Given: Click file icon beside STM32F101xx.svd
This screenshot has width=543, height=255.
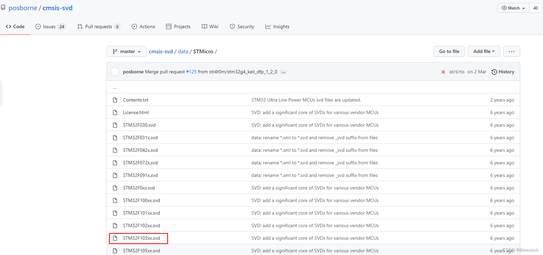Looking at the screenshot, I should tap(115, 213).
